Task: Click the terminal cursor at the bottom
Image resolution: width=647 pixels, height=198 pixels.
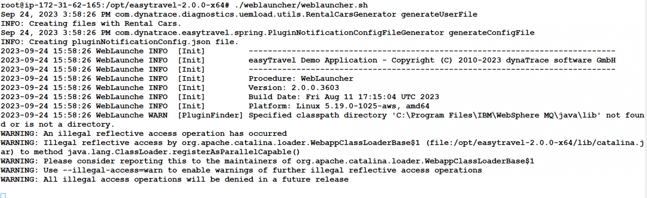Action: [x=3, y=195]
